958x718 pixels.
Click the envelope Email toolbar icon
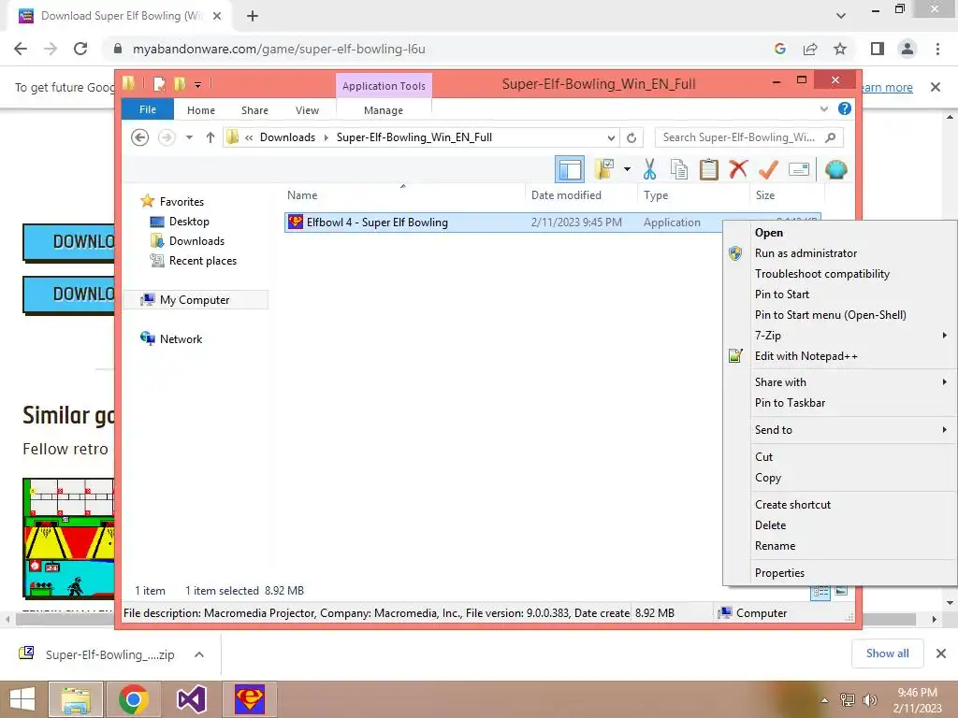(799, 169)
